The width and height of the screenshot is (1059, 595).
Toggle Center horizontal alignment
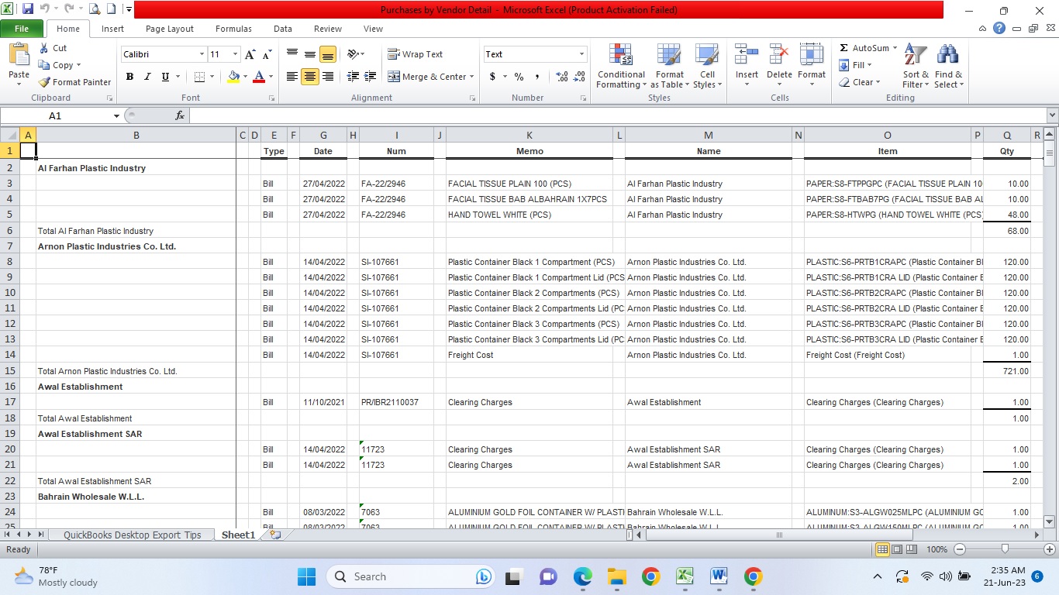coord(310,77)
